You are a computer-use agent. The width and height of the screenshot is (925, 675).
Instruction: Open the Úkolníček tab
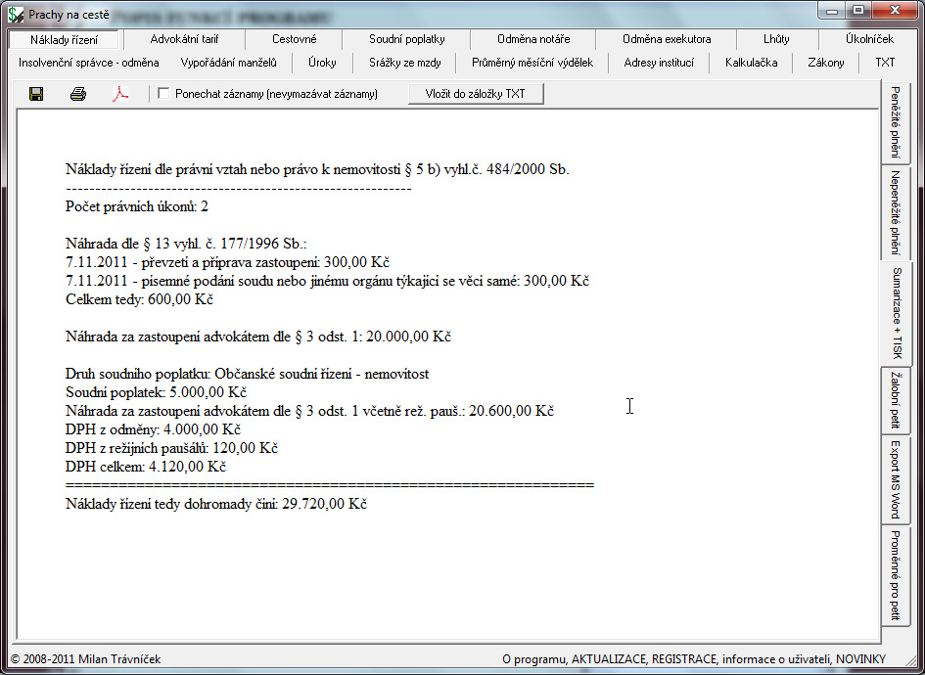869,39
